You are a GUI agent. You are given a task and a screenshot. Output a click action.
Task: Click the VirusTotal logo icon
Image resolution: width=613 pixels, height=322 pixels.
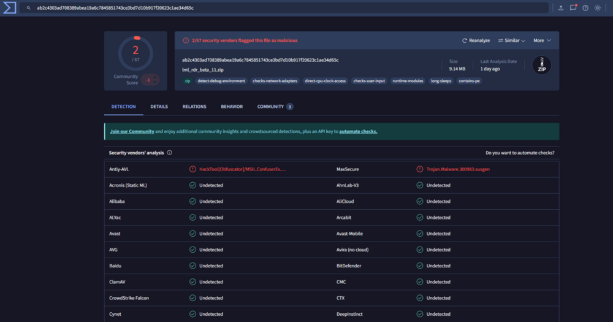[9, 8]
